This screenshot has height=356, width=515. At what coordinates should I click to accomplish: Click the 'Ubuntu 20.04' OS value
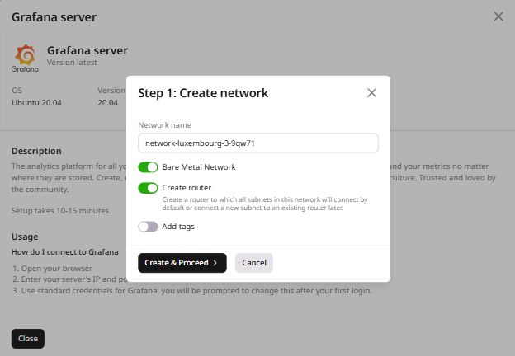click(x=36, y=103)
